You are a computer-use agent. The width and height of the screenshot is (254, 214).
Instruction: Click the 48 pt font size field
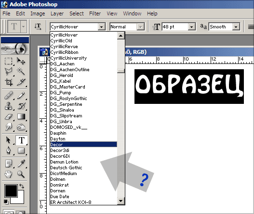click(x=175, y=27)
